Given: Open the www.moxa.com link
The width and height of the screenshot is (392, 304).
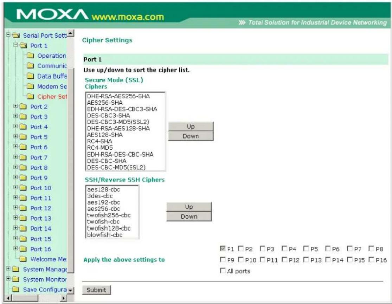Looking at the screenshot, I should point(128,17).
